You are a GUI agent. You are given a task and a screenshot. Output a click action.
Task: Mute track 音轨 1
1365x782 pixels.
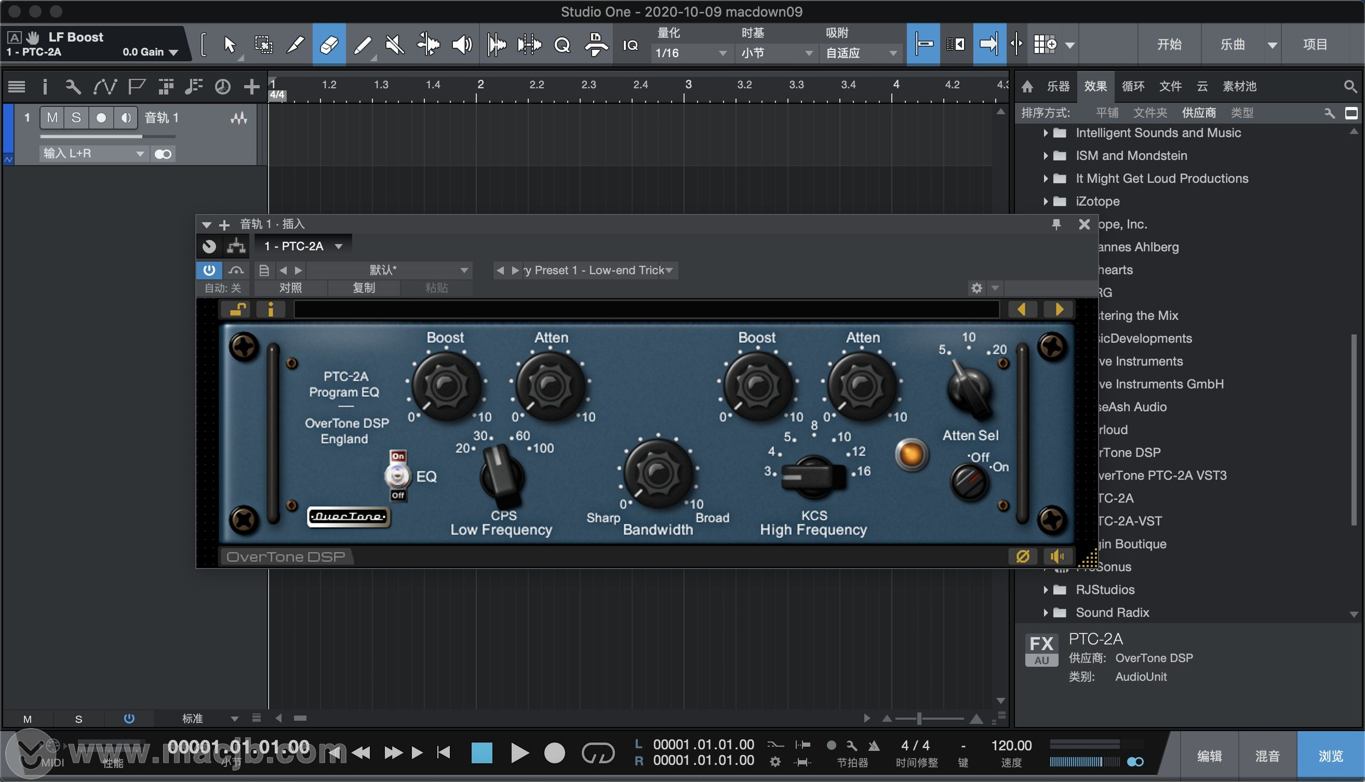(x=52, y=118)
